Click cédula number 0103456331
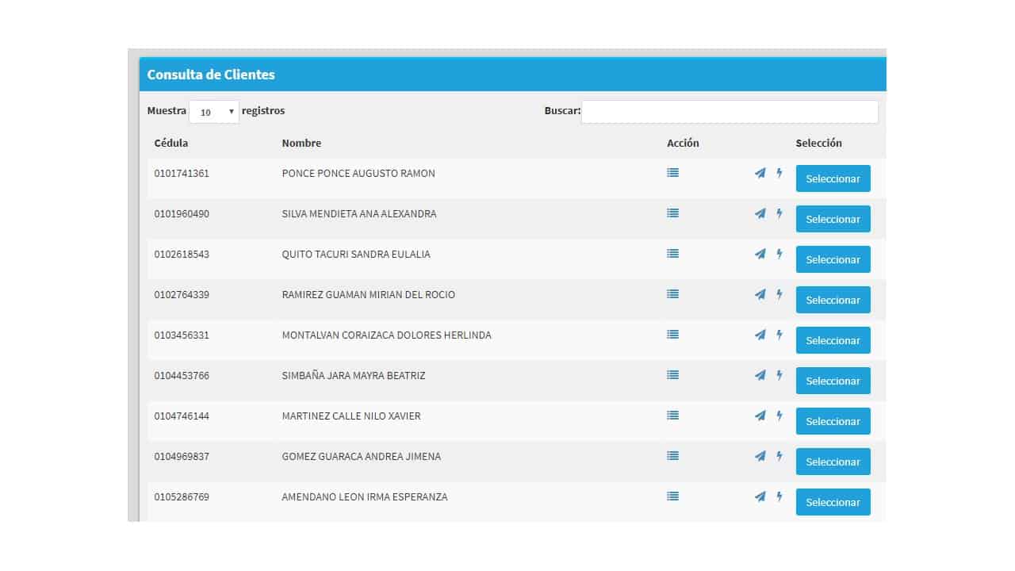1015x571 pixels. 182,335
